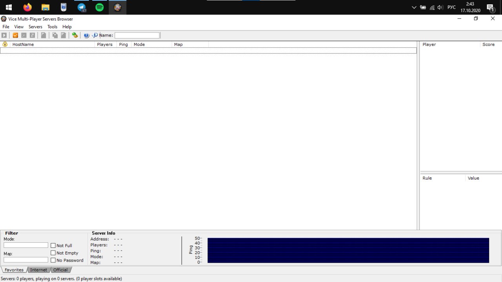The image size is (502, 282).
Task: Click the gray percent-symbol toolbar icon
Action: pyautogui.click(x=24, y=35)
